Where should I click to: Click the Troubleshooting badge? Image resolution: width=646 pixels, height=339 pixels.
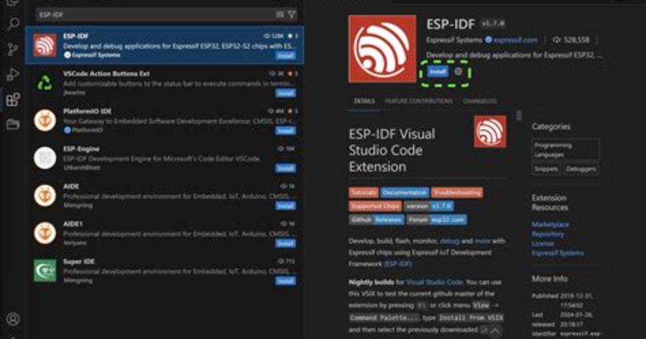tap(457, 192)
